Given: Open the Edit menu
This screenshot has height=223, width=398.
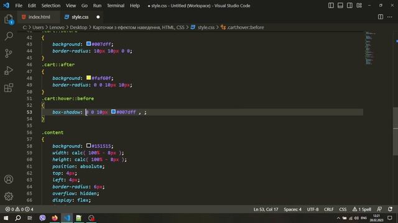Looking at the screenshot, I should (x=32, y=6).
